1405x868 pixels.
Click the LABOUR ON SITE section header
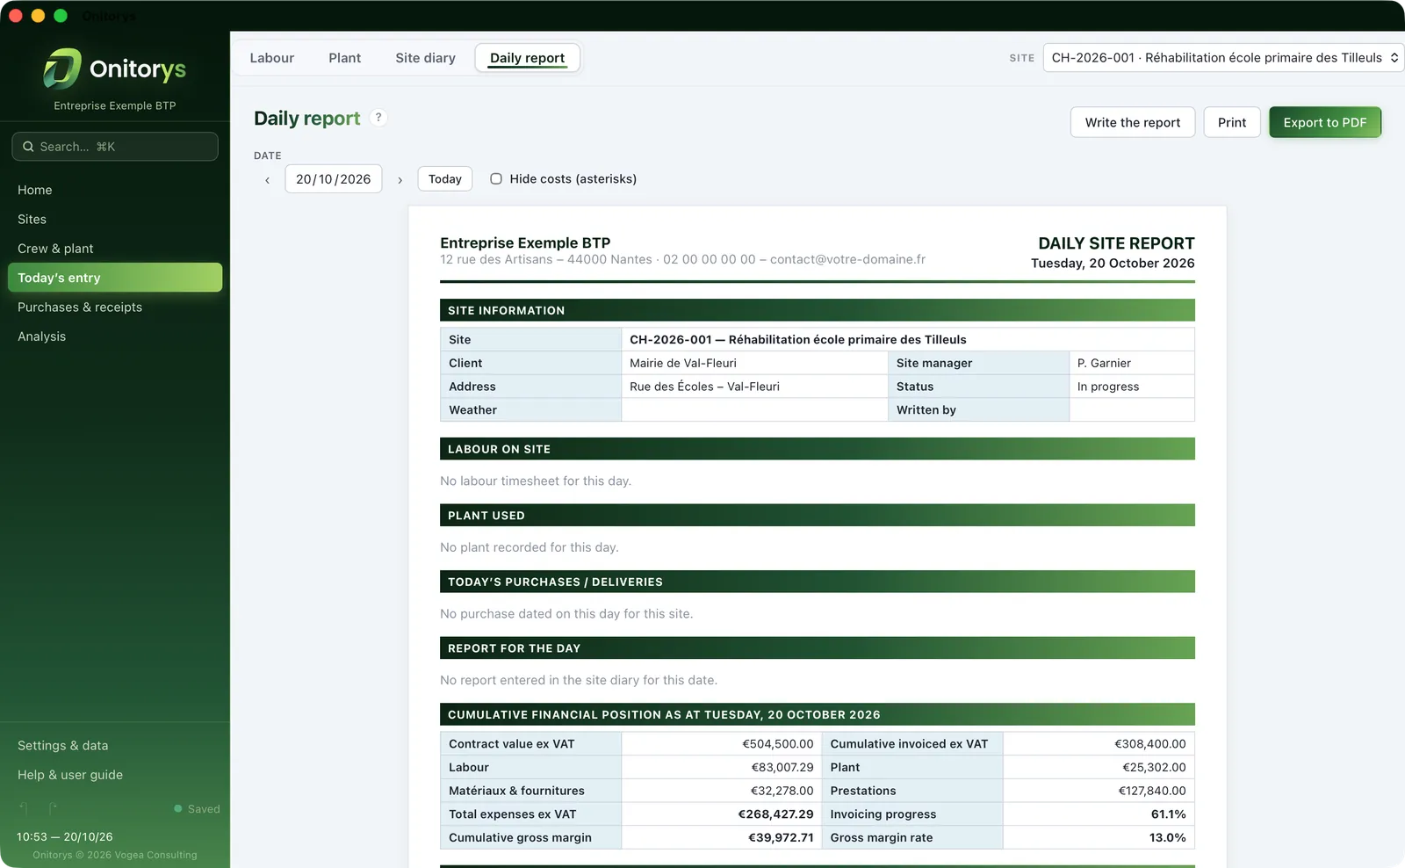coord(818,449)
